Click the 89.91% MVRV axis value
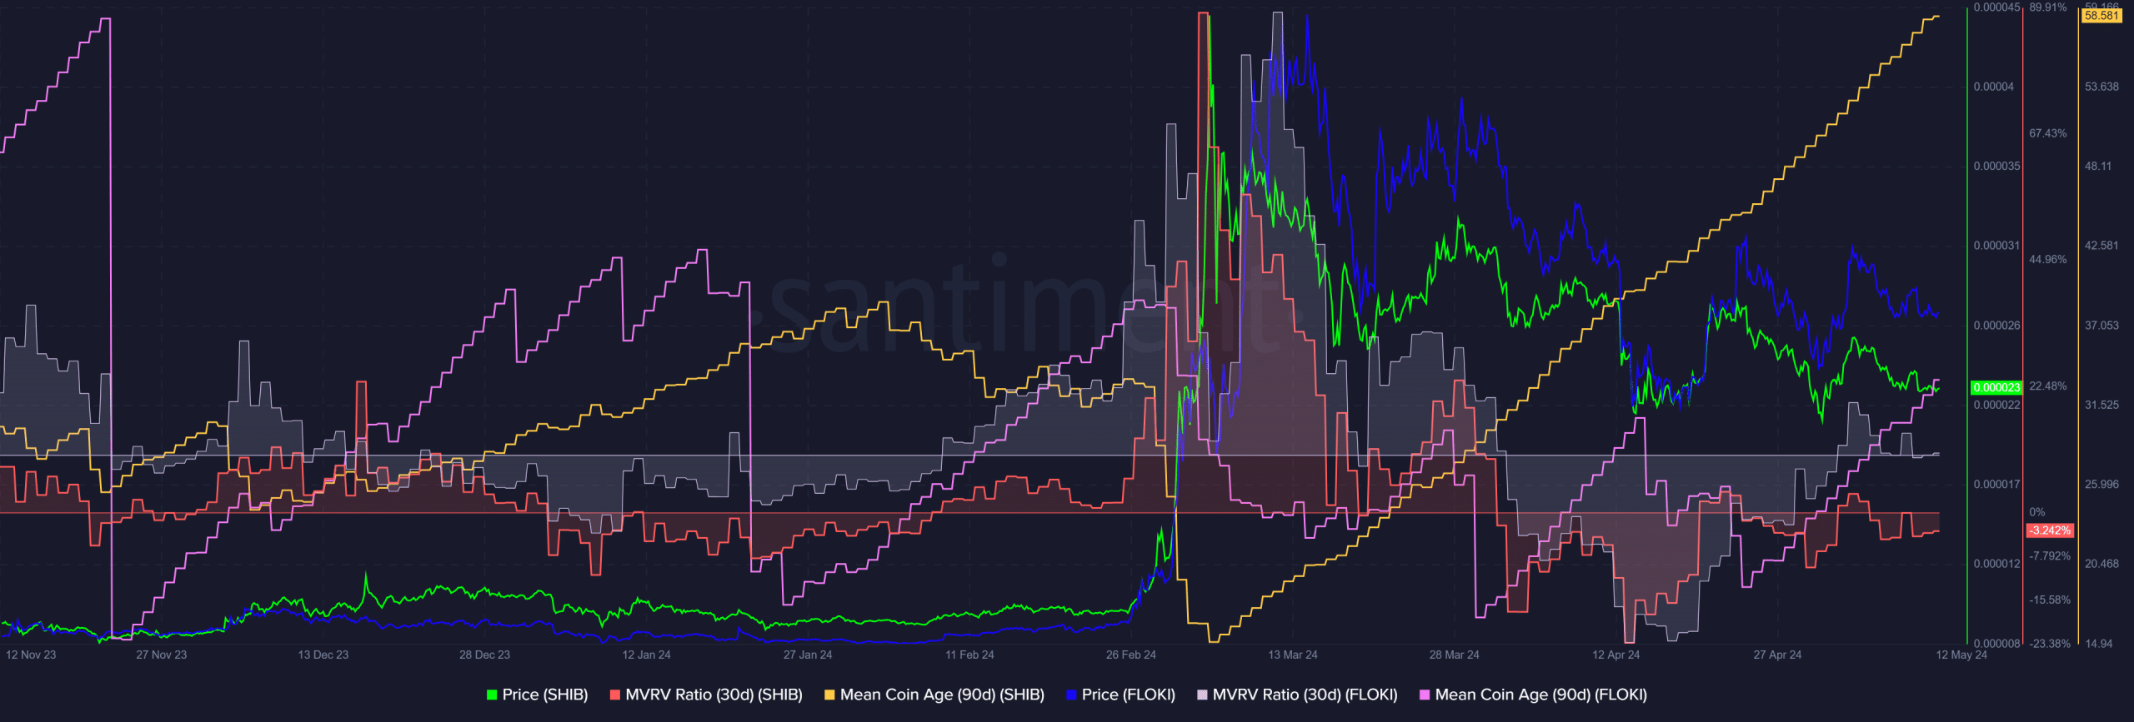 tap(2047, 7)
